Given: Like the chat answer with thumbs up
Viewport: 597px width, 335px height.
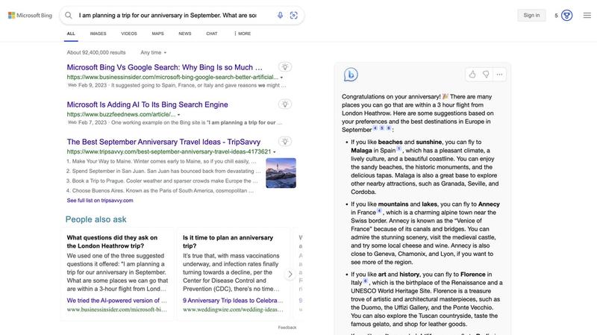Looking at the screenshot, I should tap(472, 74).
